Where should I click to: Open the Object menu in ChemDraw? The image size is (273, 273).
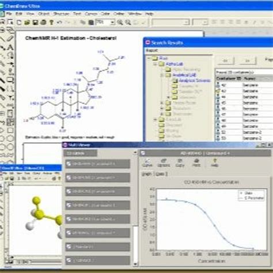click(44, 14)
